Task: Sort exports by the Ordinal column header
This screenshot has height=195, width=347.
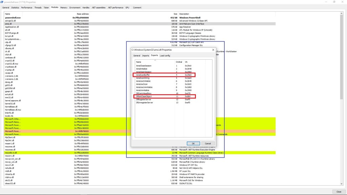Action: point(179,62)
